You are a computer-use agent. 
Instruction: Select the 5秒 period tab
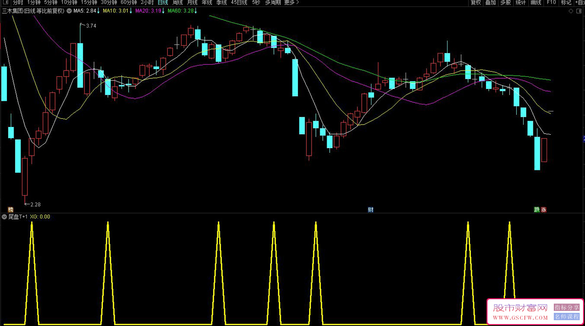pyautogui.click(x=256, y=2)
